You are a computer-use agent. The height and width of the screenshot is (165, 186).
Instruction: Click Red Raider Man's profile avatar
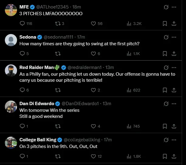11,70
